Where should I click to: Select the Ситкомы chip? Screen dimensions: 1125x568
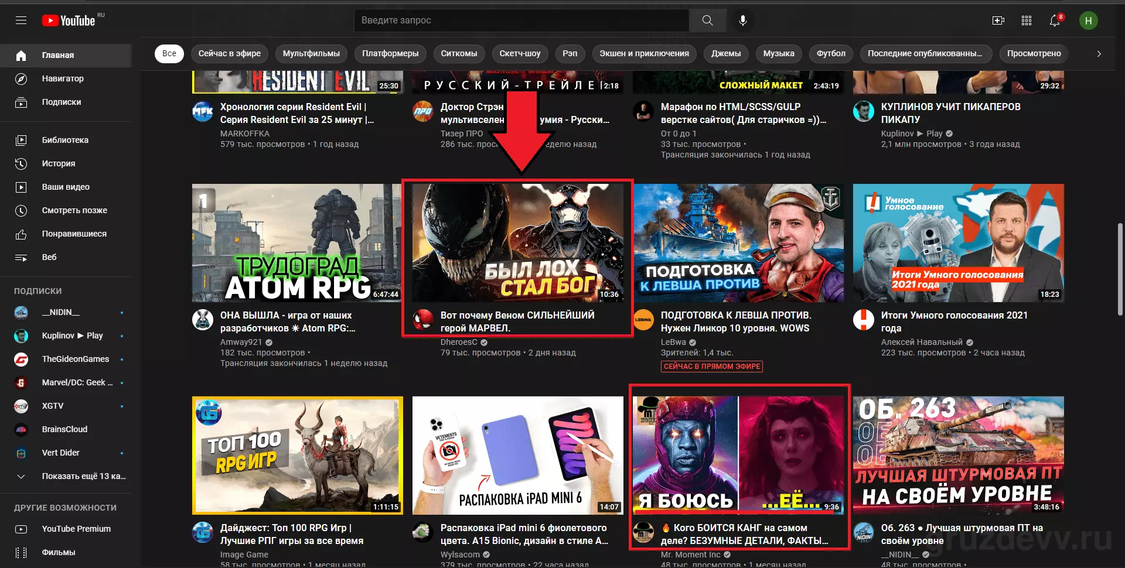pyautogui.click(x=459, y=53)
